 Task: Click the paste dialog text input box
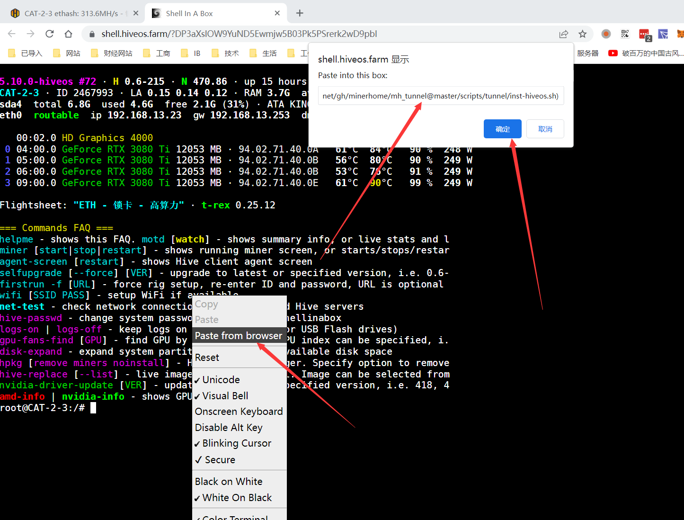point(441,96)
